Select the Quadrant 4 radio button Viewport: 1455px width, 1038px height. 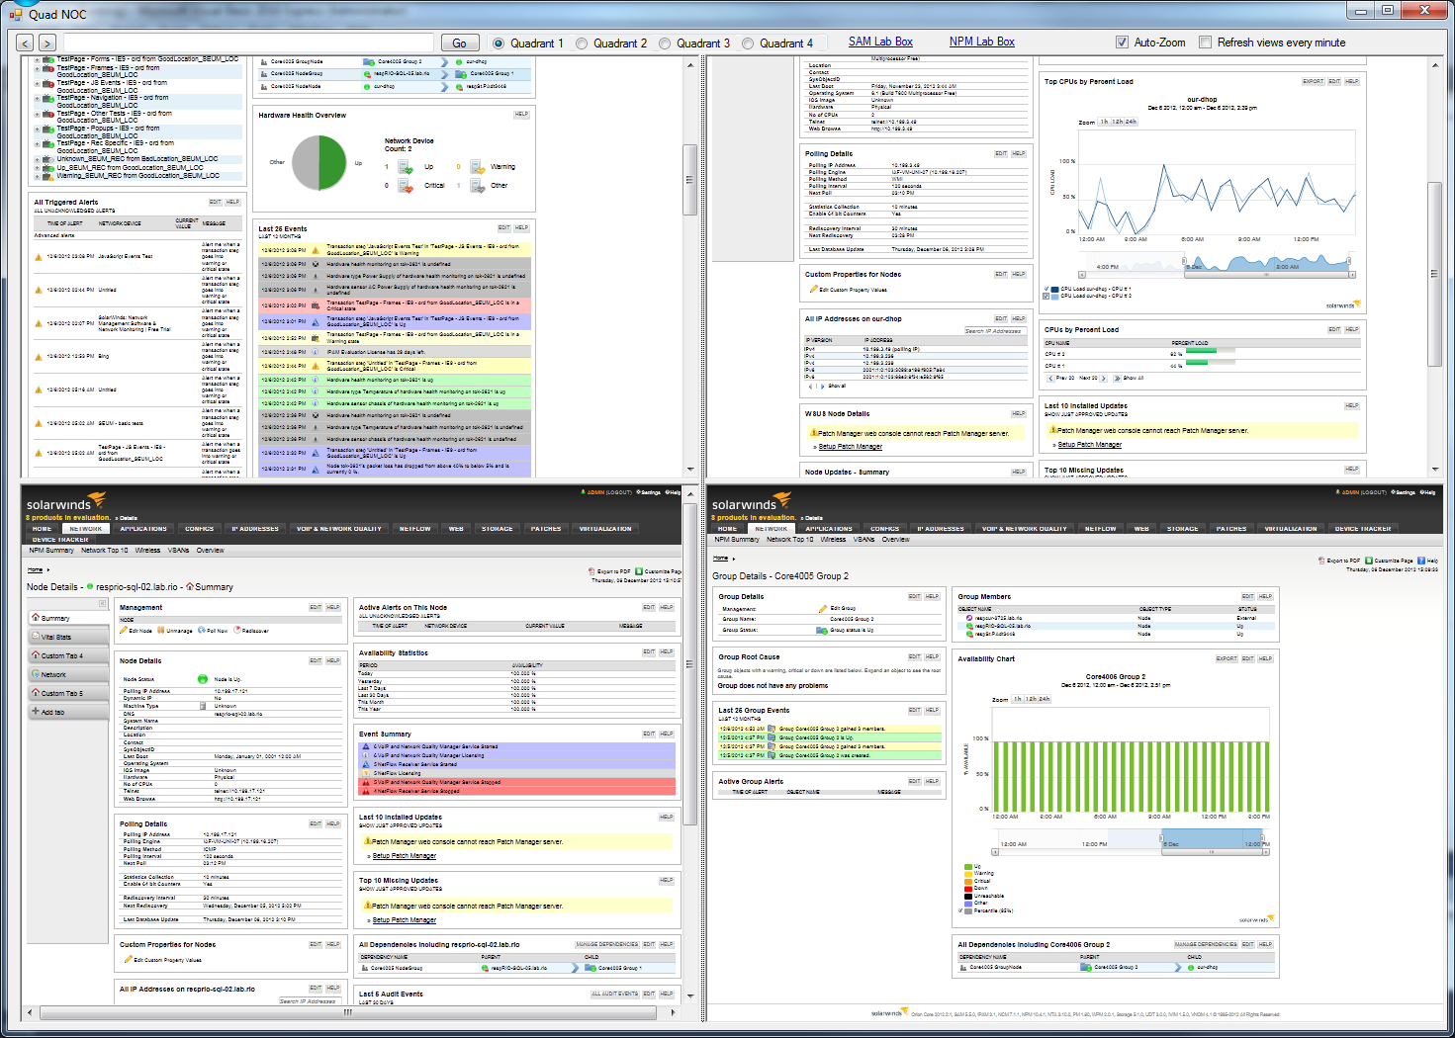click(748, 43)
